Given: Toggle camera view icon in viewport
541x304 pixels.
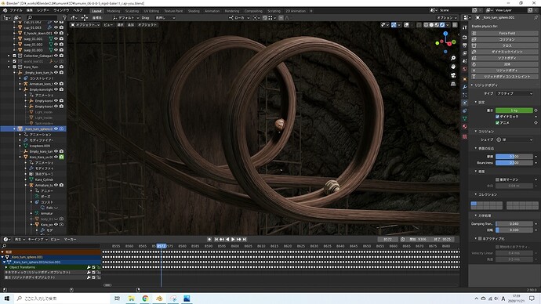Looking at the screenshot, I should [x=453, y=75].
